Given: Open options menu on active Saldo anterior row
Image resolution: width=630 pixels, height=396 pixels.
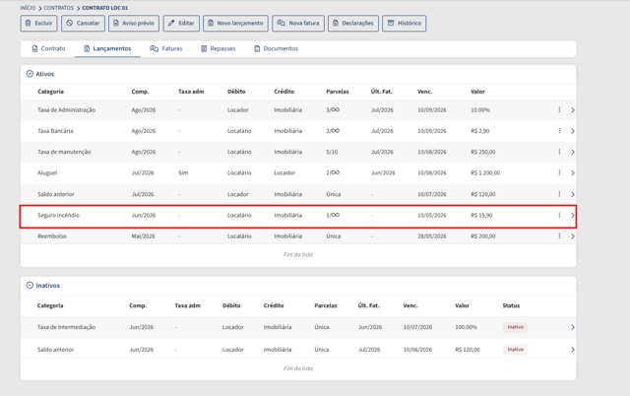Looking at the screenshot, I should pos(559,194).
